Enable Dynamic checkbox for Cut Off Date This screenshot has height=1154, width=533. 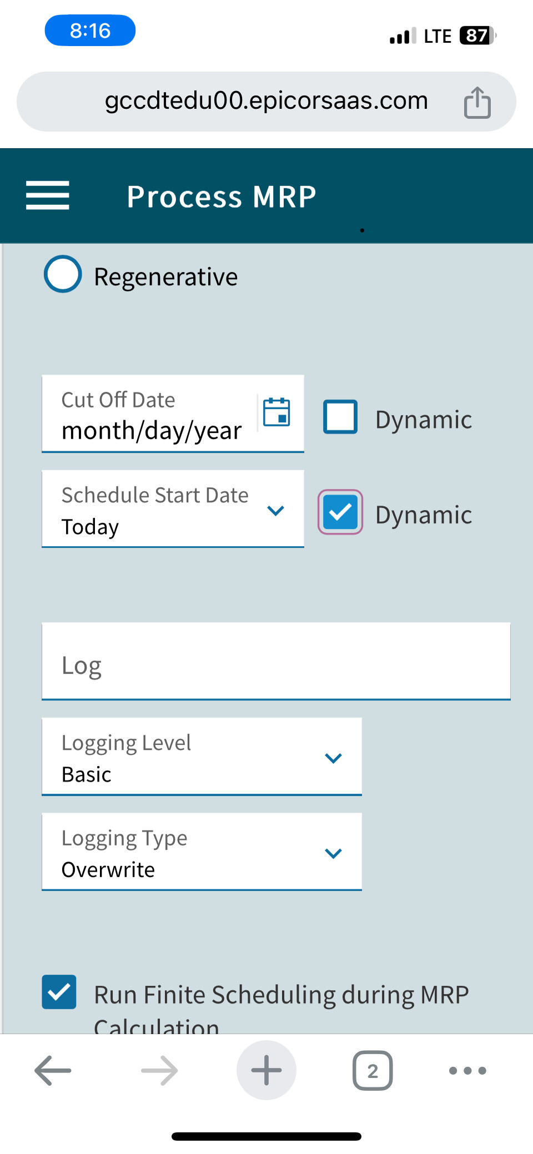(x=340, y=416)
